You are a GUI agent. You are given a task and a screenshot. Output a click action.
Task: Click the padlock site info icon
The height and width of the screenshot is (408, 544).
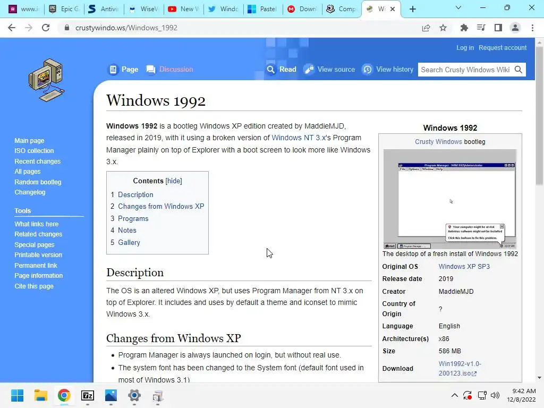(67, 28)
